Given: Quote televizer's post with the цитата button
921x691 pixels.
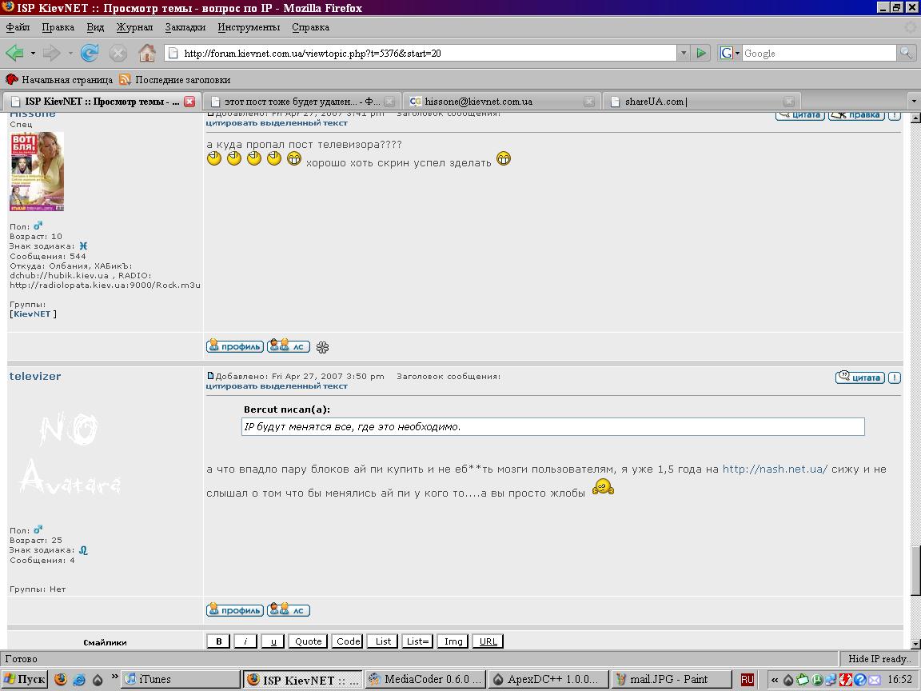Looking at the screenshot, I should (859, 377).
